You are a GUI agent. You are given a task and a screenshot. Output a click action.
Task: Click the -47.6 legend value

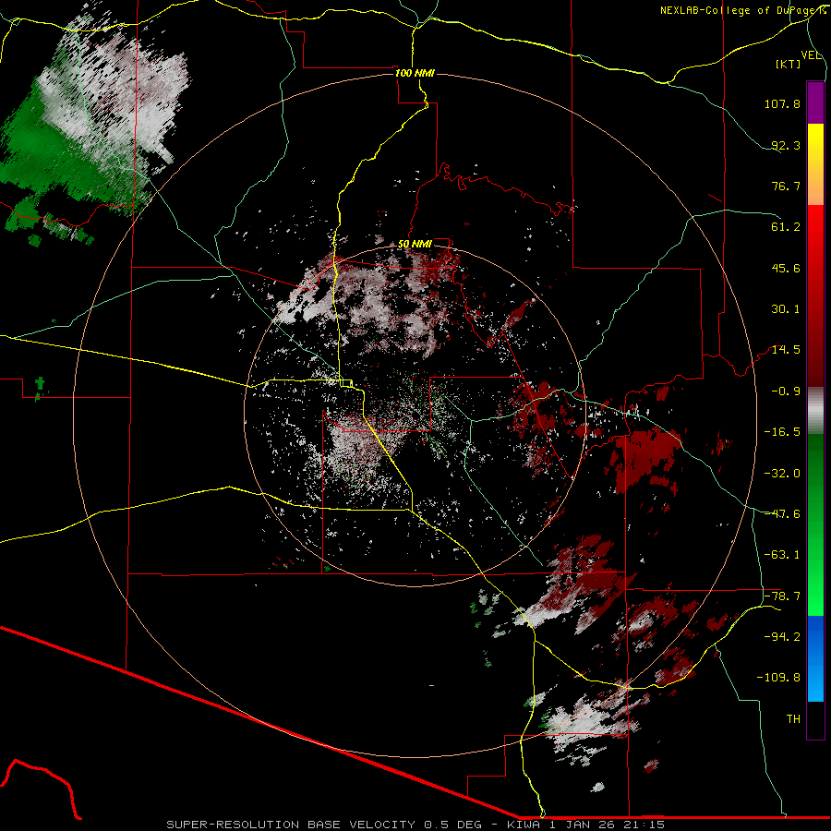782,514
